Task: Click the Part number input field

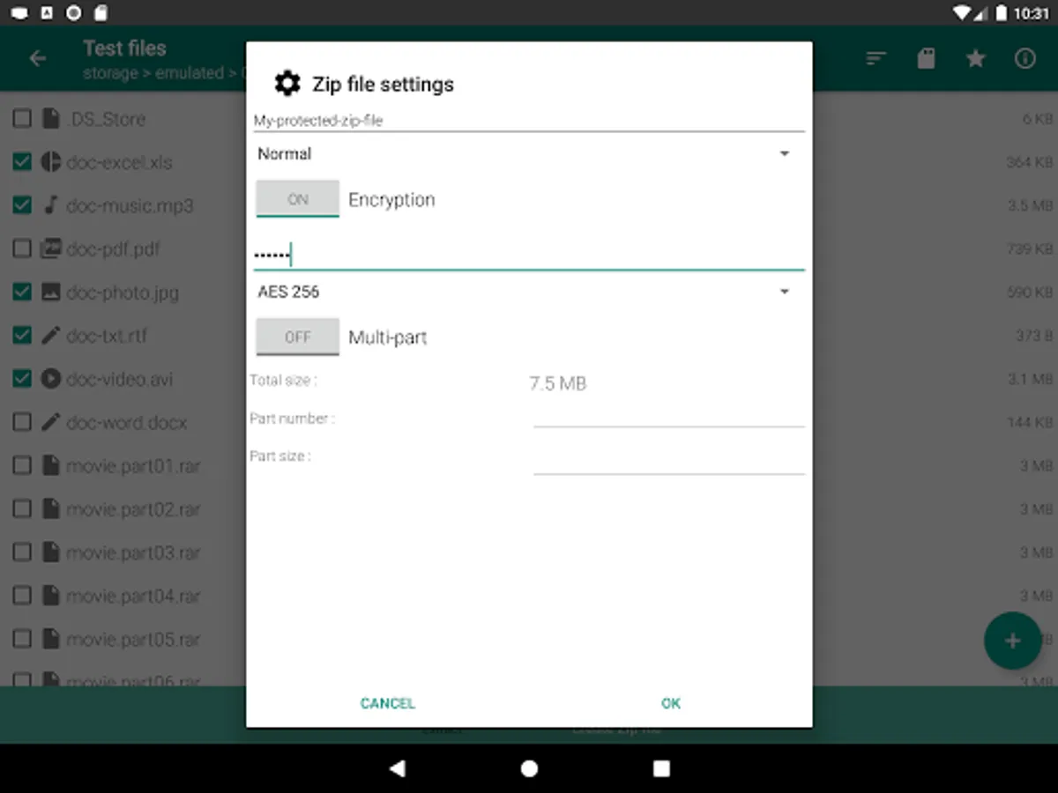Action: click(x=668, y=416)
